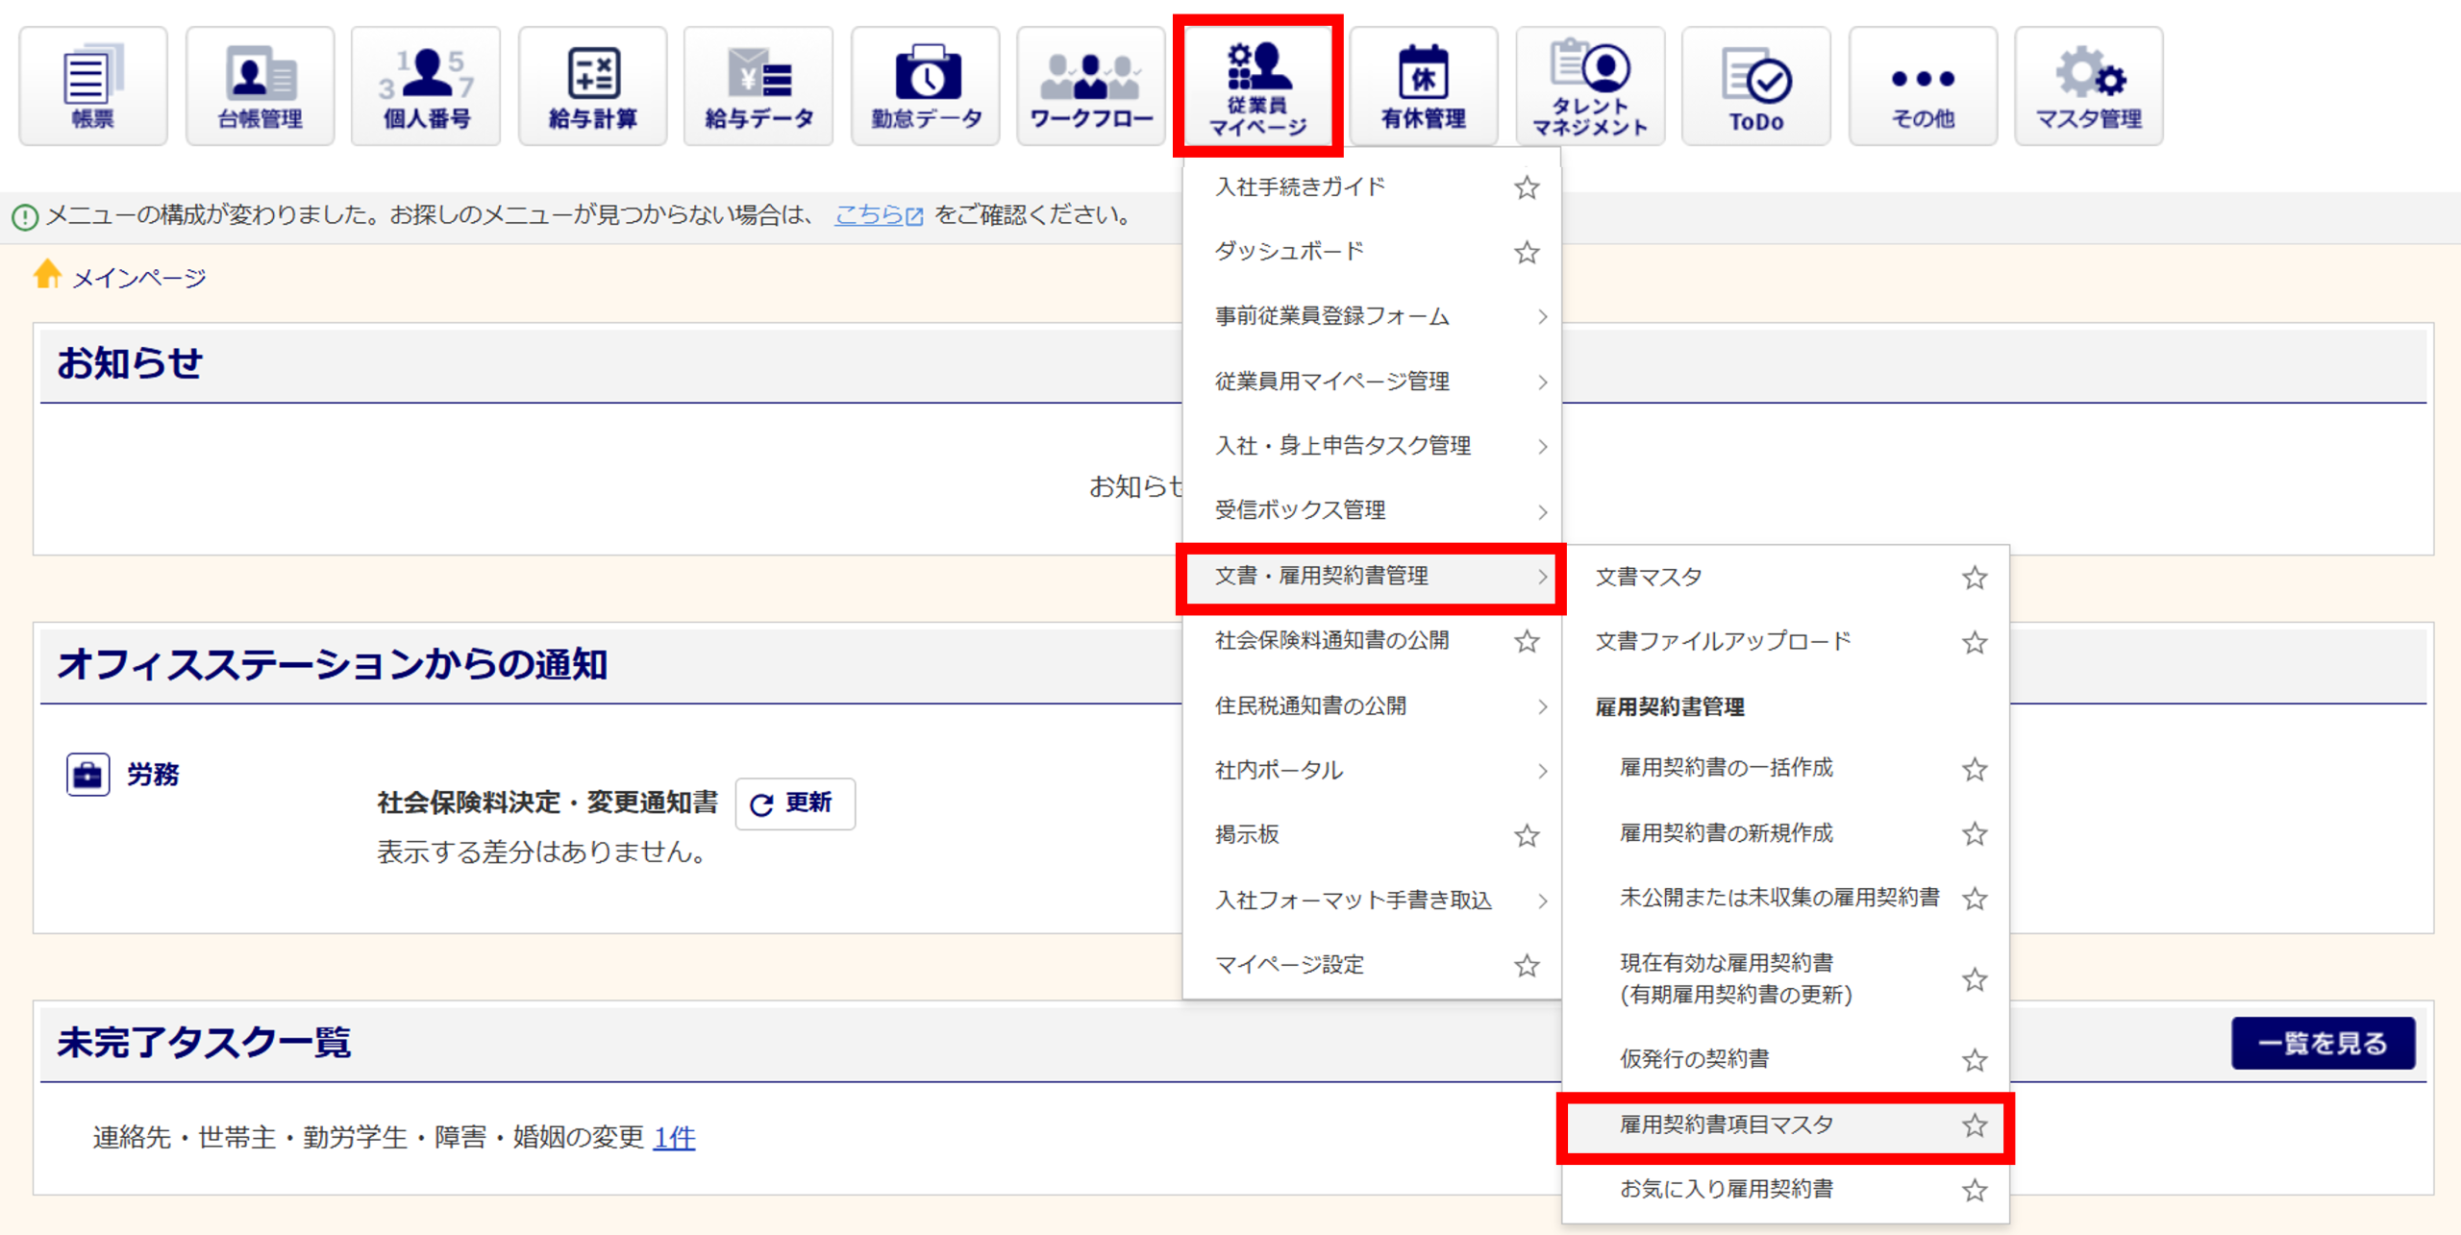The height and width of the screenshot is (1235, 2461).
Task: Open the 勤怠データ icon
Action: (926, 86)
